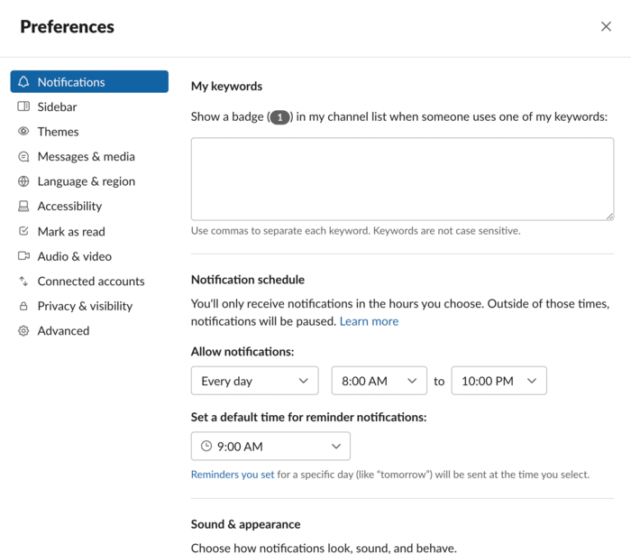Screen dimensions: 631x554
Task: Click the Sound & appearance heading
Action: tap(245, 524)
